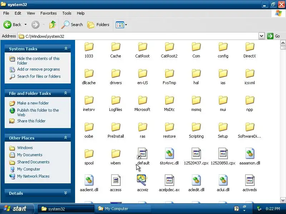Expand the Details panel
The image size is (286, 214).
pyautogui.click(x=66, y=193)
